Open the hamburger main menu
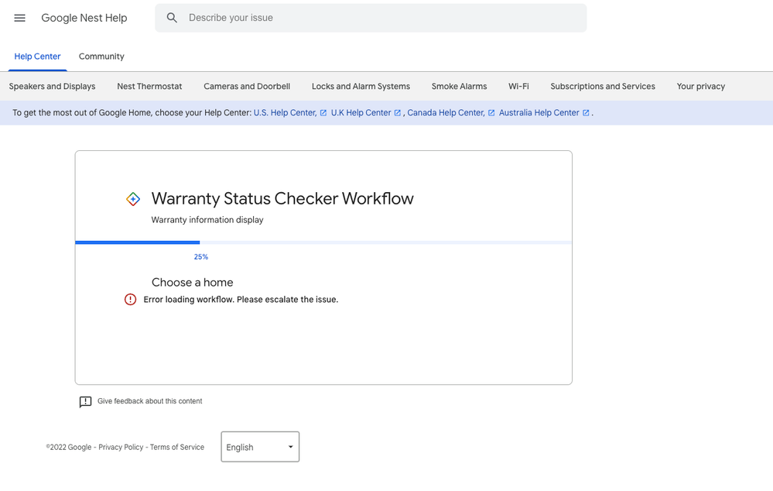This screenshot has height=491, width=773. 19,19
